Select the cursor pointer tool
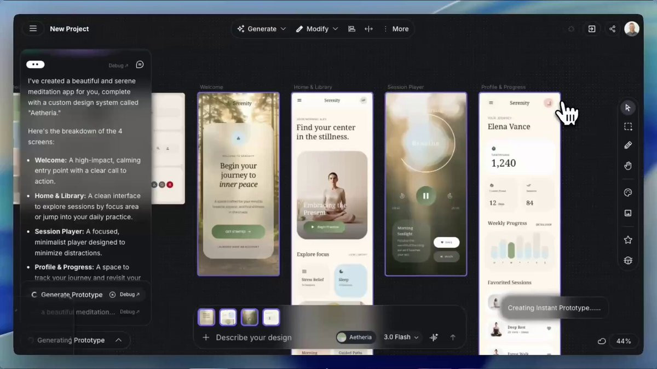This screenshot has height=369, width=657. [x=628, y=108]
